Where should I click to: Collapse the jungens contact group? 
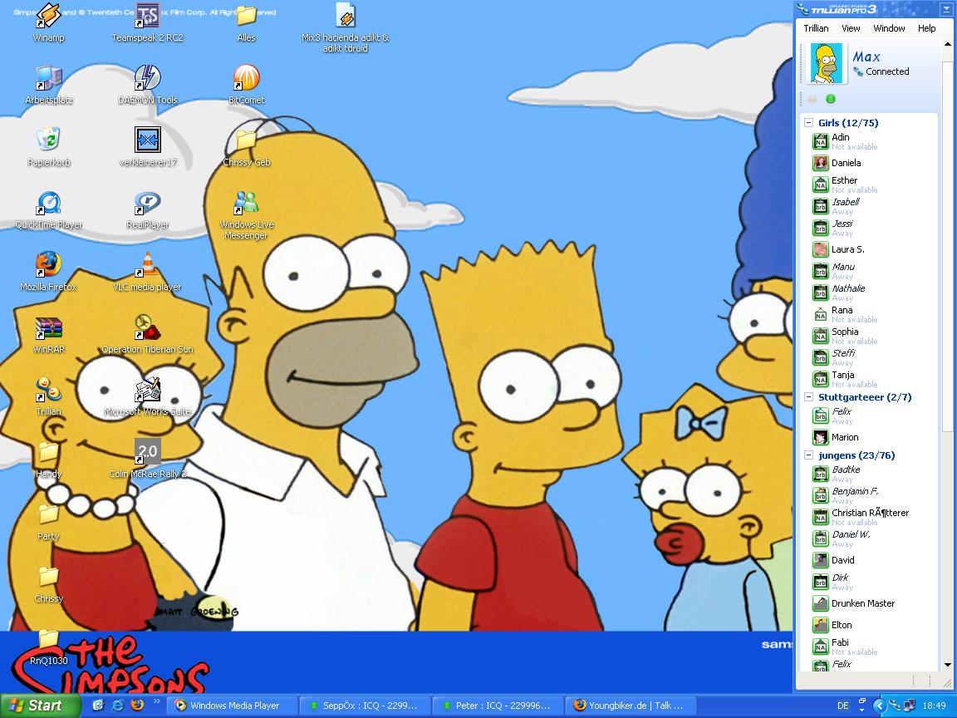(808, 455)
